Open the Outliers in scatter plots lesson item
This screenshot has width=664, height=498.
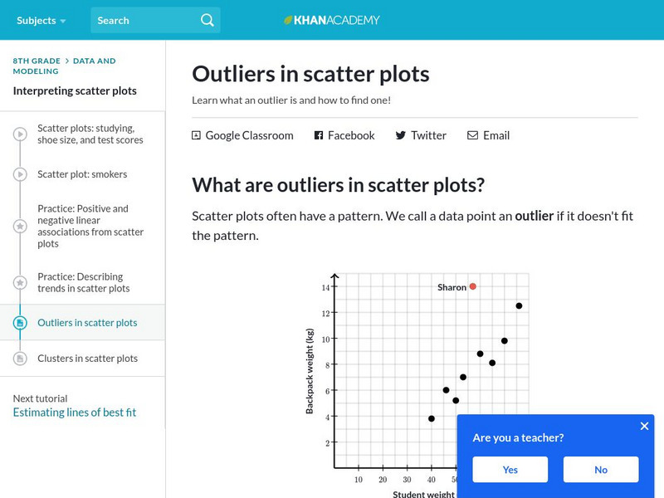click(87, 323)
